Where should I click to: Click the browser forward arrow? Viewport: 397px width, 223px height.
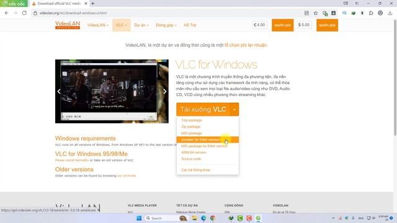coord(16,13)
